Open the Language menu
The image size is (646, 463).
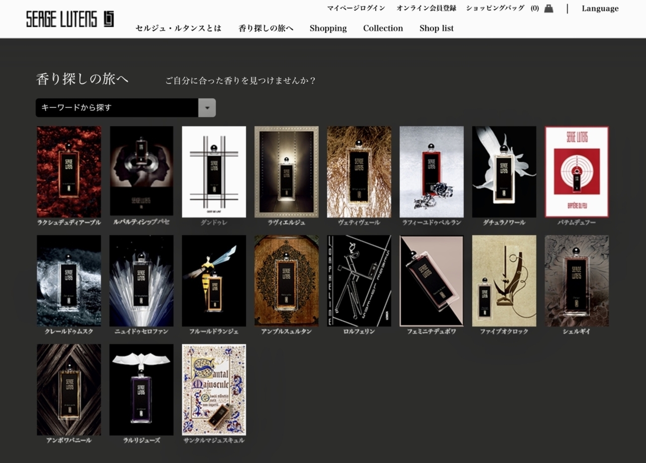(600, 8)
